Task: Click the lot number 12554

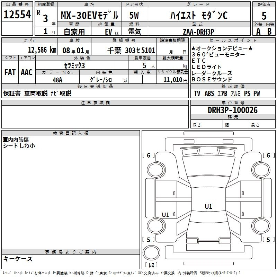Action: [17, 15]
